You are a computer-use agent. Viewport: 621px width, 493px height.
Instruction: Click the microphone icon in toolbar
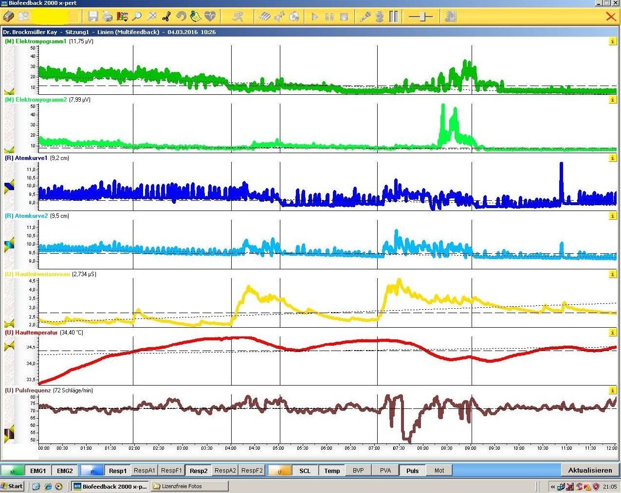point(365,17)
